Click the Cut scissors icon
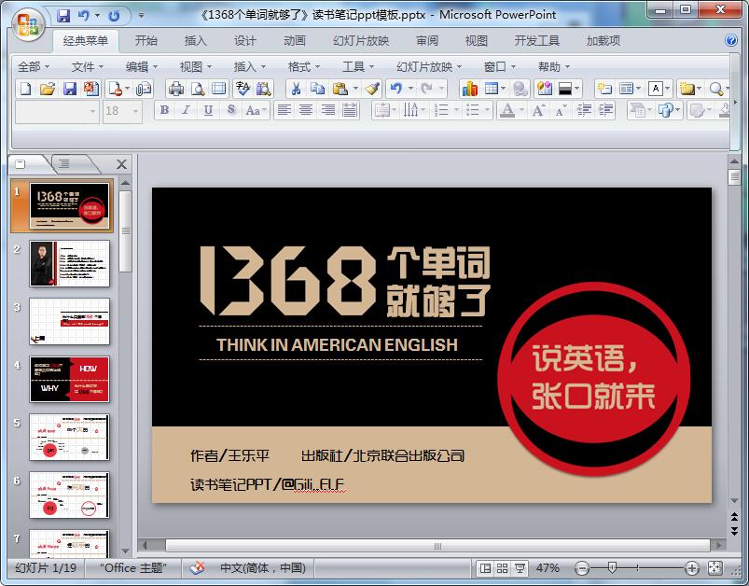 297,89
